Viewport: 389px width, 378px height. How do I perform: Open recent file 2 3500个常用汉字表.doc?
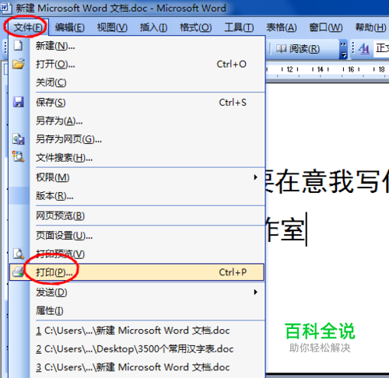pyautogui.click(x=137, y=349)
